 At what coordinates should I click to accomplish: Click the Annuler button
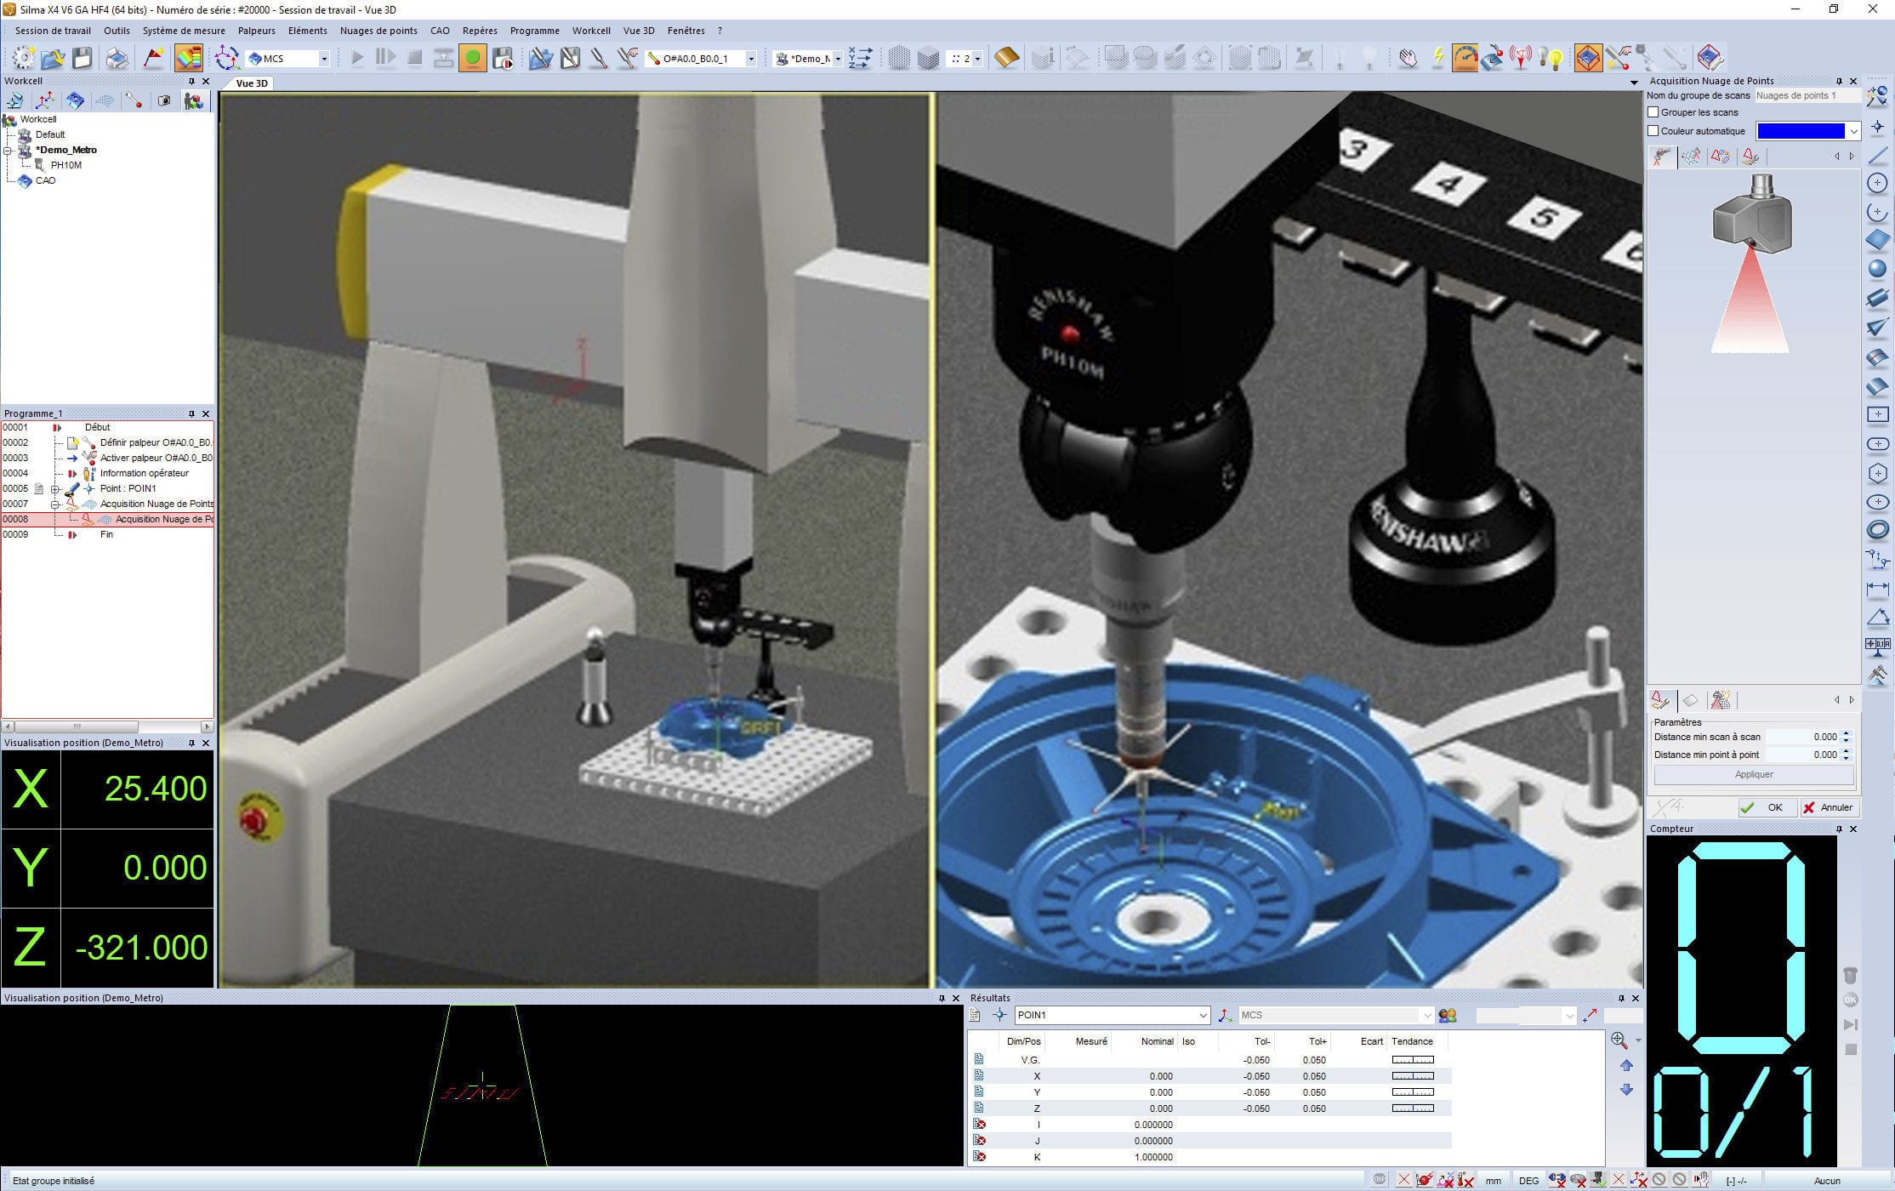point(1828,807)
